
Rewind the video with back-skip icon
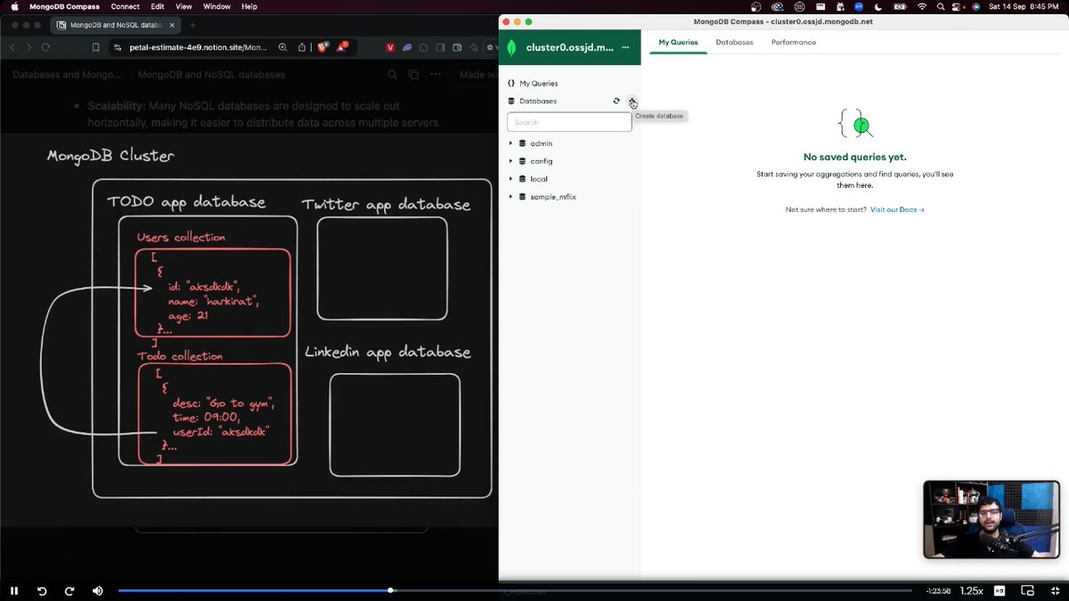(41, 590)
